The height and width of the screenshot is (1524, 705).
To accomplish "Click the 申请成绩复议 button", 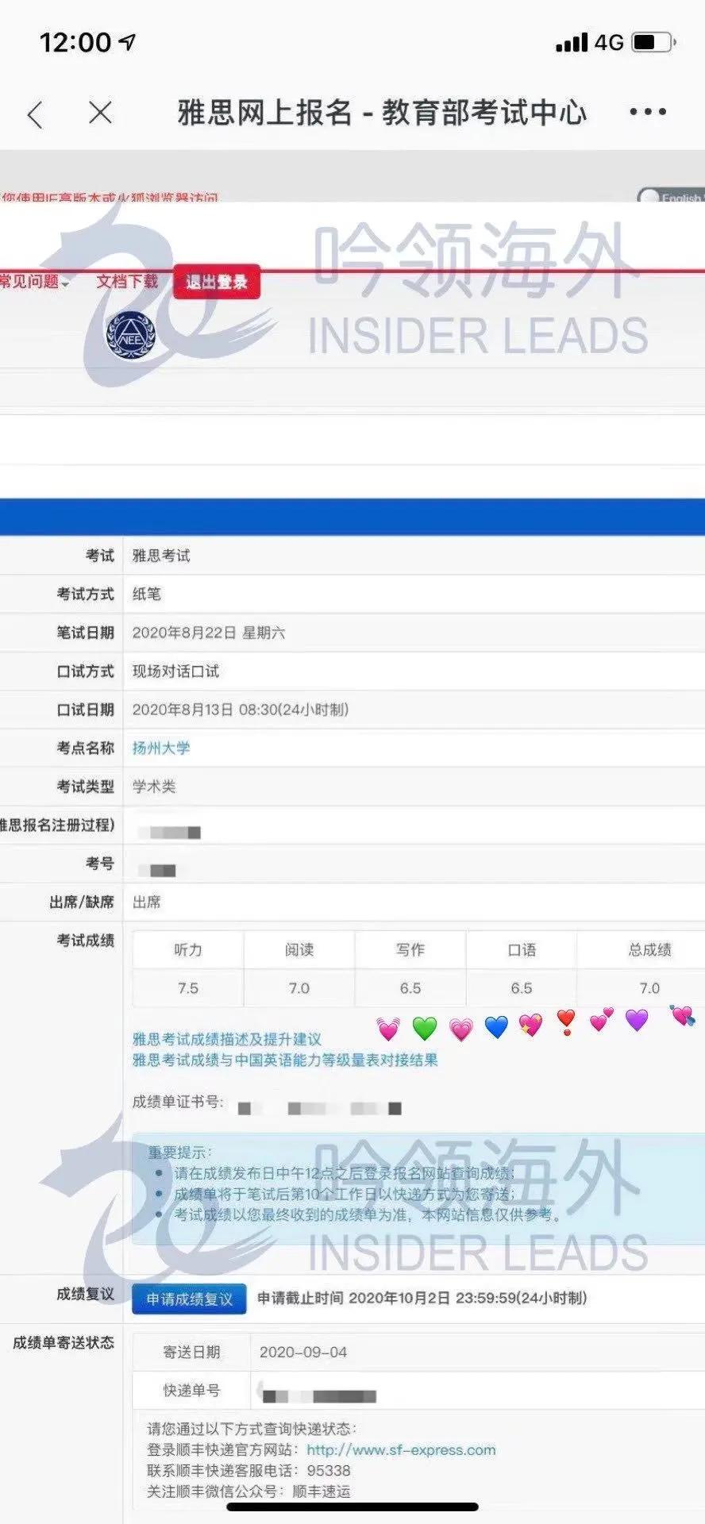I will [189, 1299].
